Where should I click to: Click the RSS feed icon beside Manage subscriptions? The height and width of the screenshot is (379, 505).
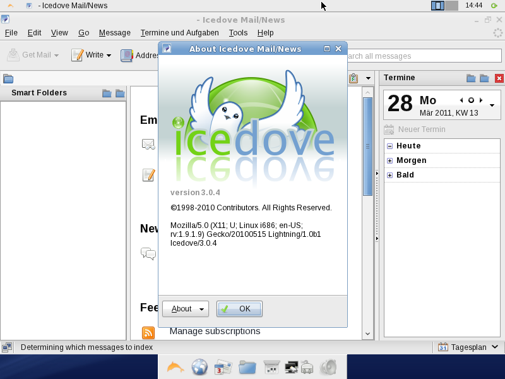(148, 332)
